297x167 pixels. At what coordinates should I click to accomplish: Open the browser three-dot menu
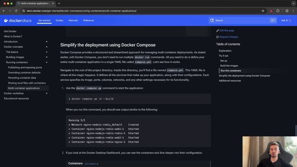point(293,11)
